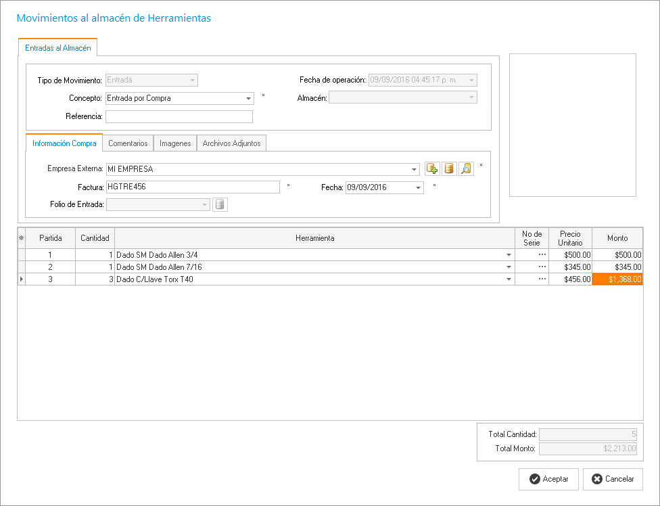Open serial number ellipsis for Torx T40 row

[542, 279]
